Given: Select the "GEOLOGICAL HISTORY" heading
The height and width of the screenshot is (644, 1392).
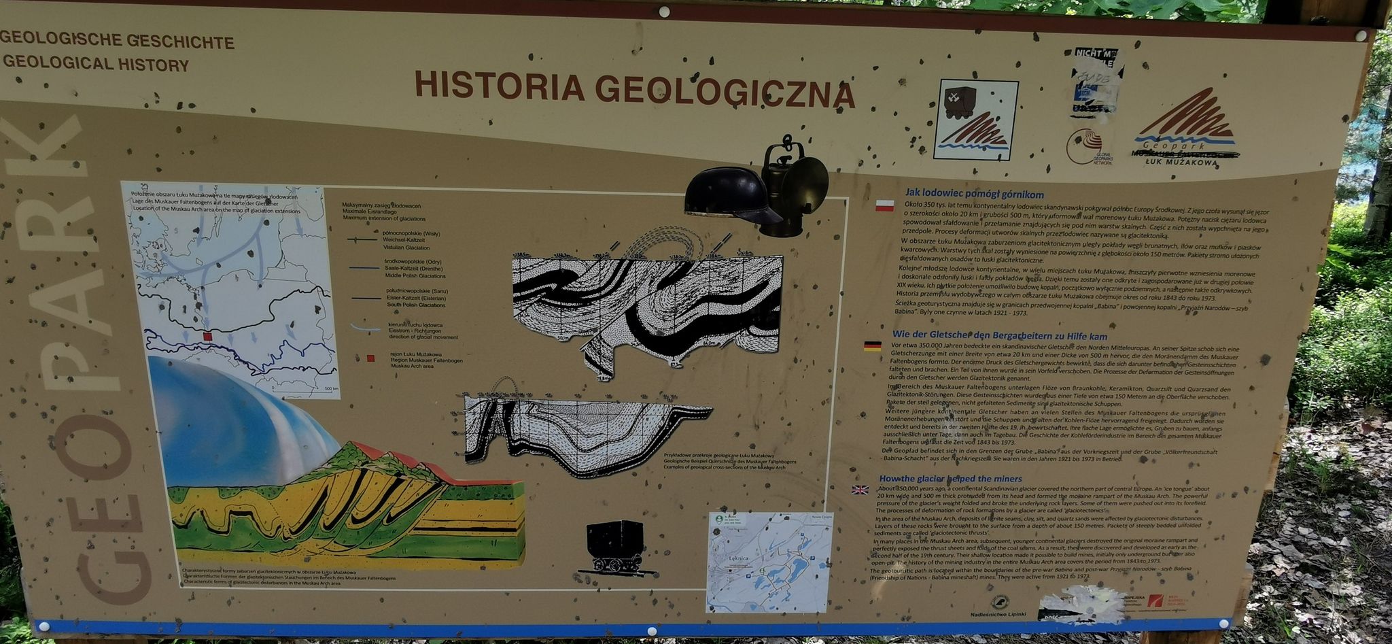Looking at the screenshot, I should coord(97,65).
